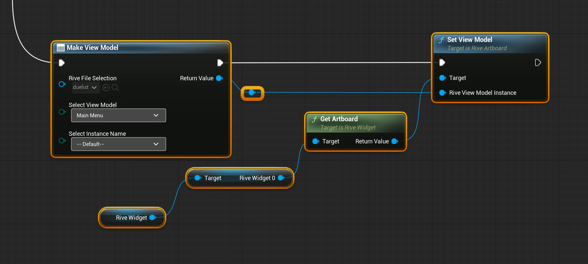Click the Rive View Model Instance input pin
The image size is (588, 264).
[442, 93]
